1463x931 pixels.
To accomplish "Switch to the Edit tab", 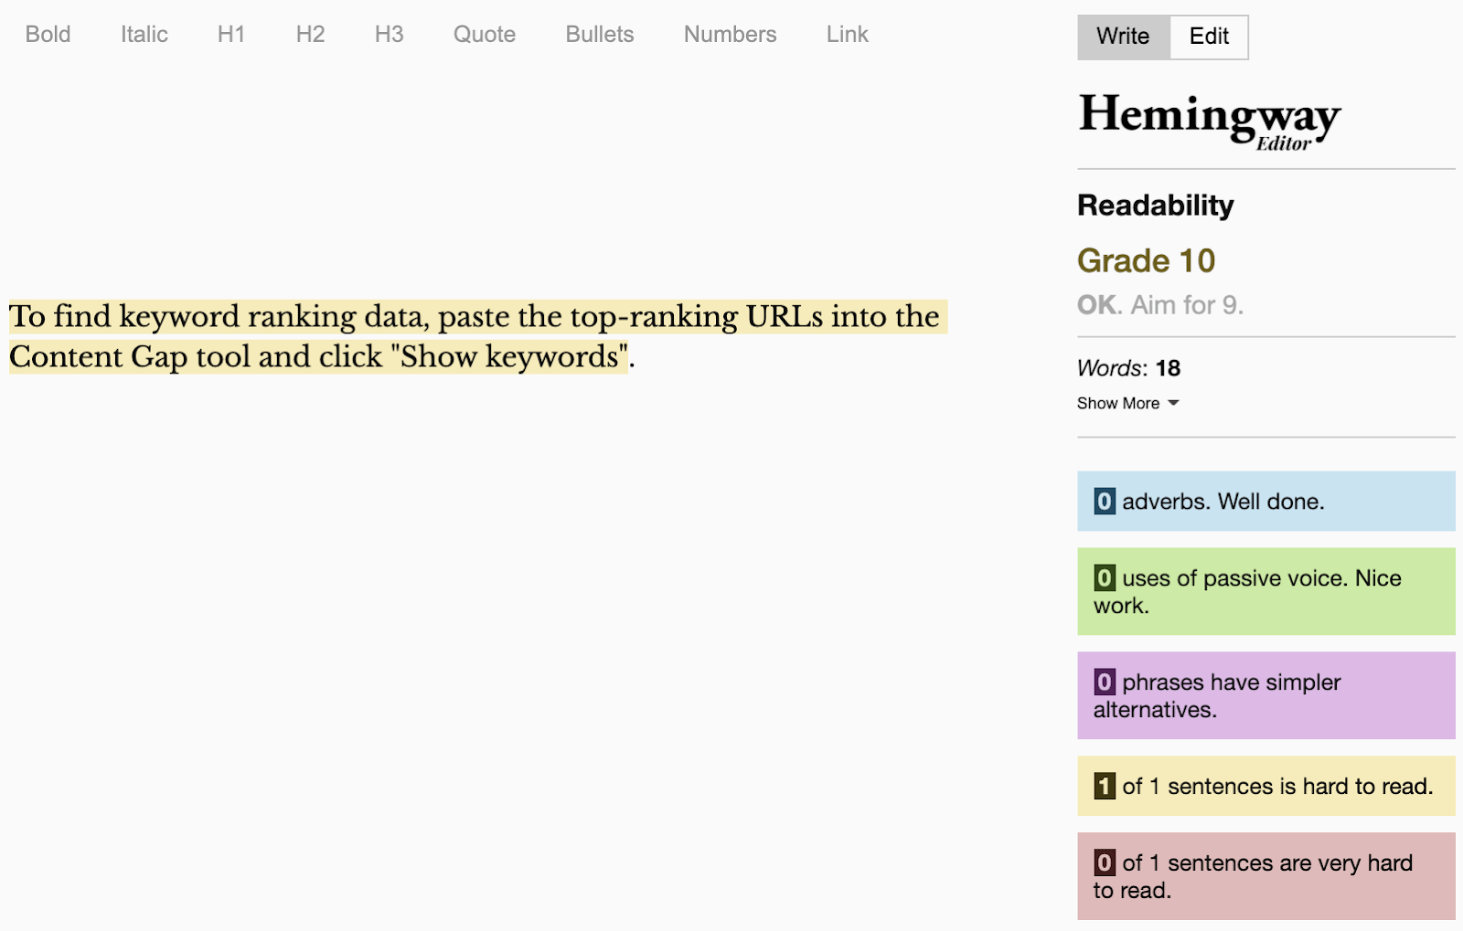I will (x=1209, y=37).
